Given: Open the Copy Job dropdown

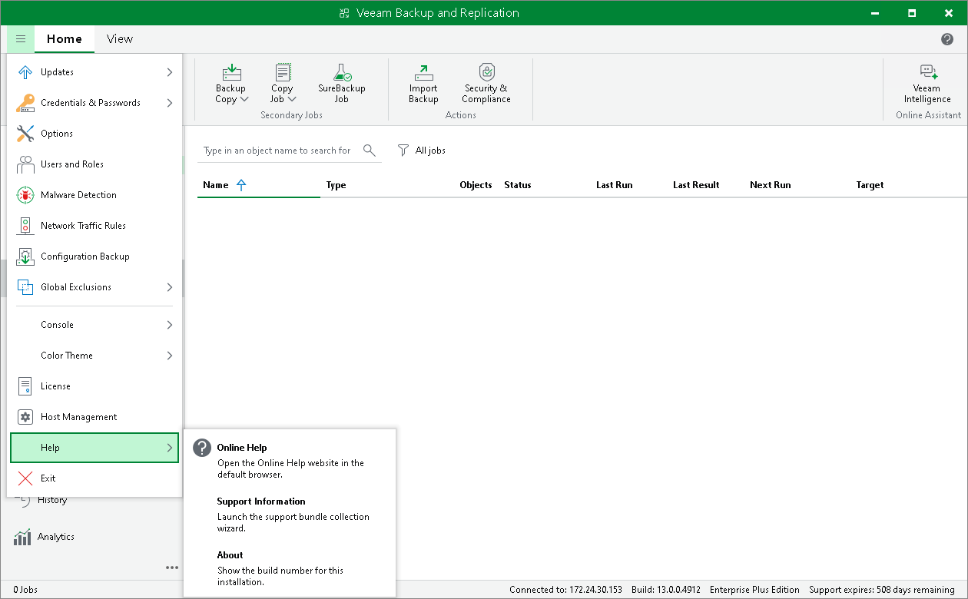Looking at the screenshot, I should pyautogui.click(x=283, y=84).
